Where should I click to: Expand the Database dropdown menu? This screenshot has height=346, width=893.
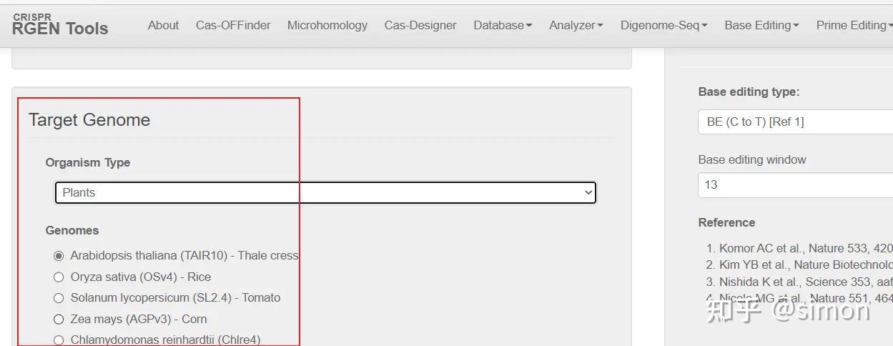[503, 25]
